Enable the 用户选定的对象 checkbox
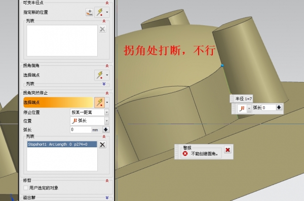 26,188
